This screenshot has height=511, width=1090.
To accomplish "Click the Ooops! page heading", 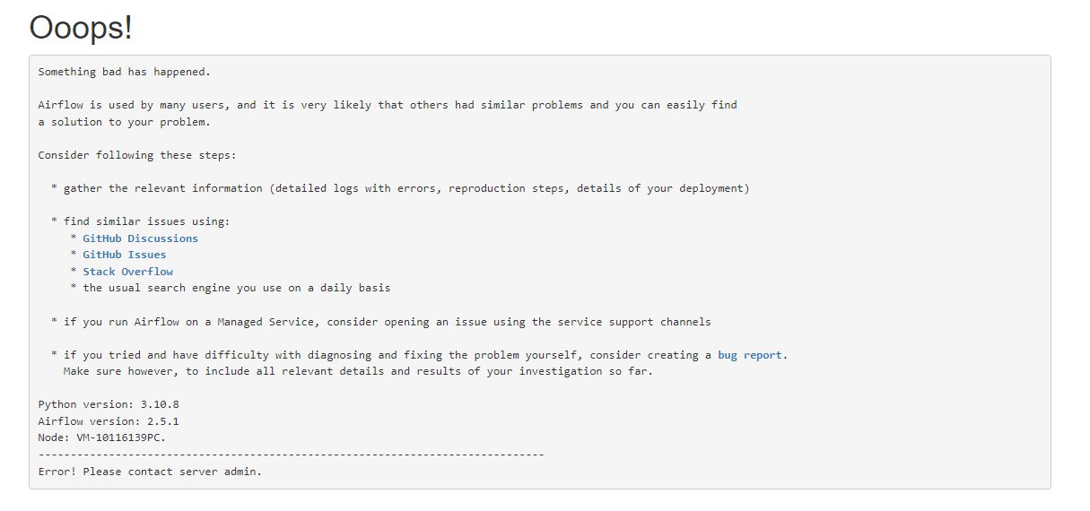I will 81,27.
